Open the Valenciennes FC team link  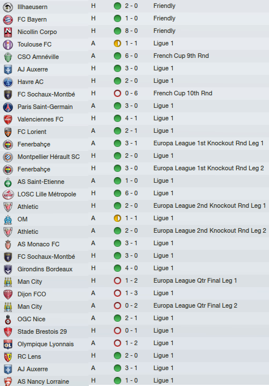[x=40, y=119]
